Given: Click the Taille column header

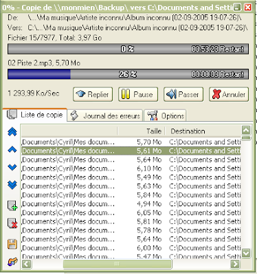Looking at the screenshot, I should pyautogui.click(x=142, y=131).
